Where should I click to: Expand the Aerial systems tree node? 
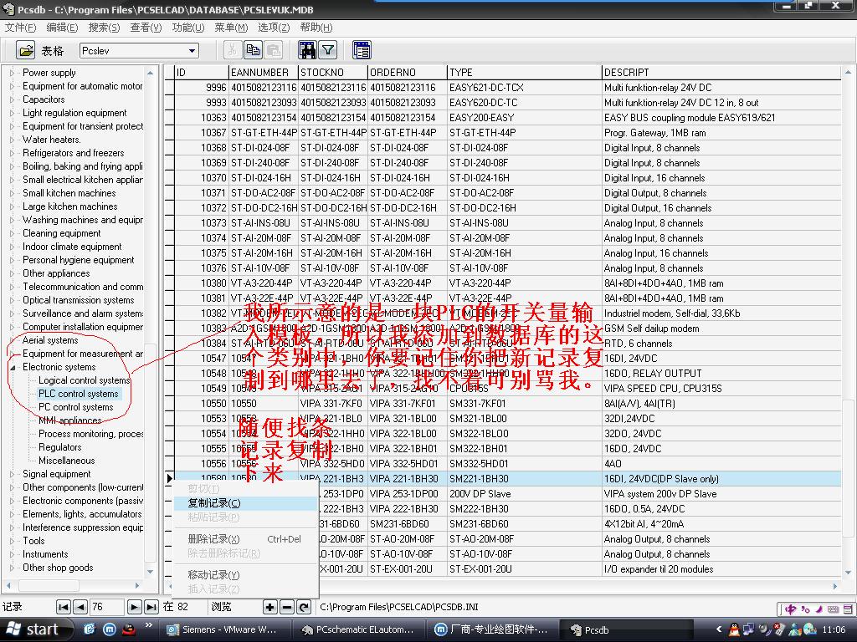tap(12, 341)
